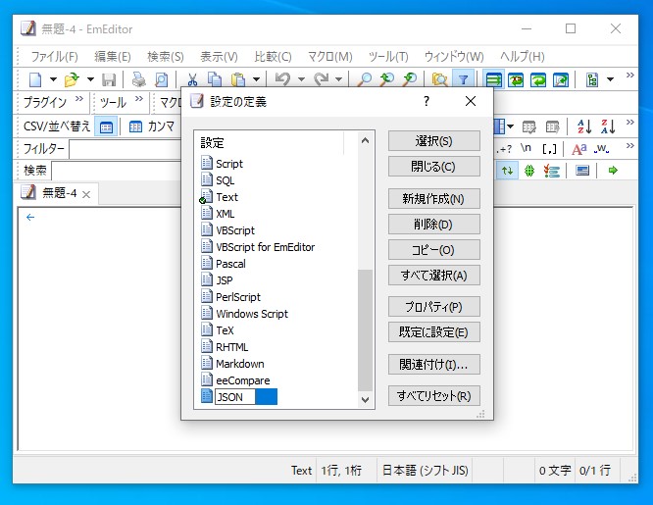Screen dimensions: 653x505
Task: Toggle escape sequence \n option
Action: 526,148
